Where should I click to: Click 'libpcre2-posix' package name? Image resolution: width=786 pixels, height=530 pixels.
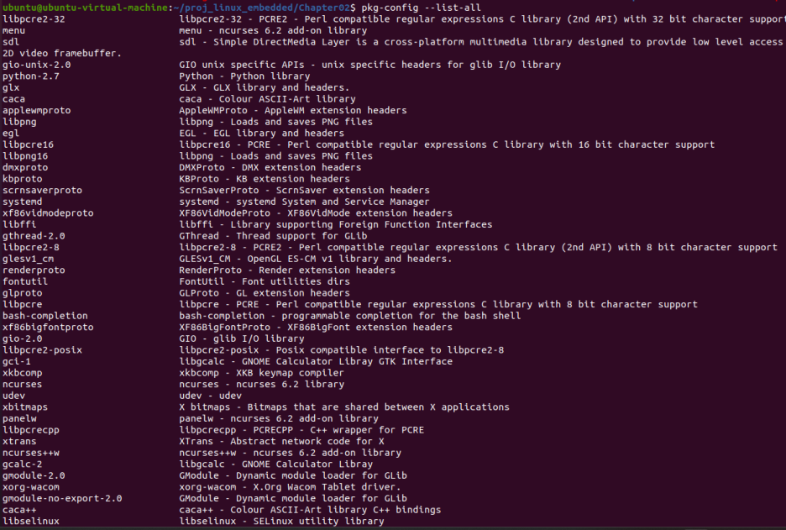[42, 350]
